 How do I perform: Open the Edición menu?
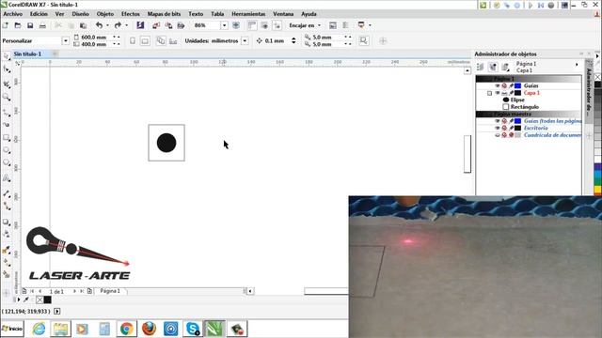[39, 14]
